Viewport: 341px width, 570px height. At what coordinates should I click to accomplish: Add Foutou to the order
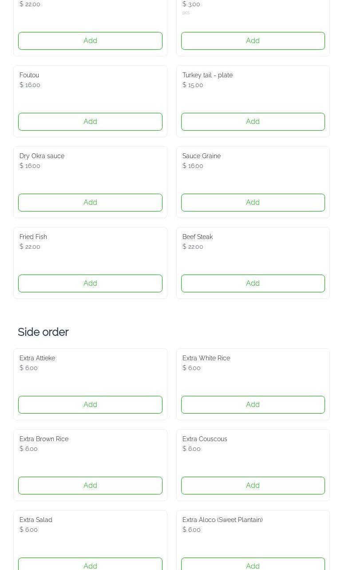[x=90, y=122]
